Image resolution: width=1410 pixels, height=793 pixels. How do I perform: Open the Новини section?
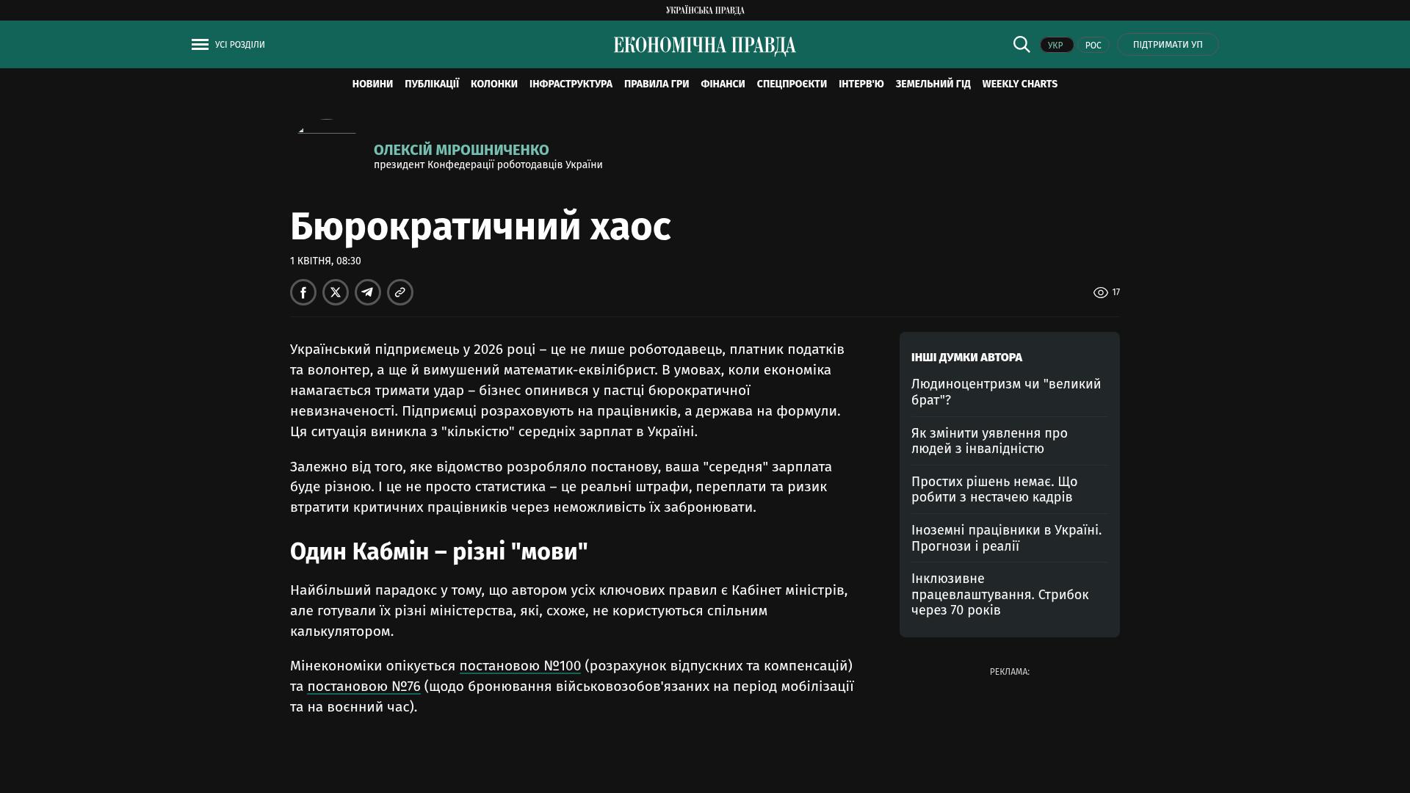point(372,84)
